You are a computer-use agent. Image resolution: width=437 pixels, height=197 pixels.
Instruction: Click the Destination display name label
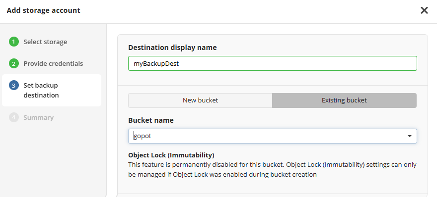pos(172,48)
